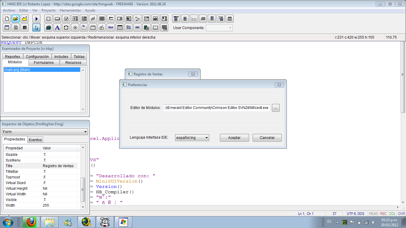Run the project with the play arrow

[37, 19]
